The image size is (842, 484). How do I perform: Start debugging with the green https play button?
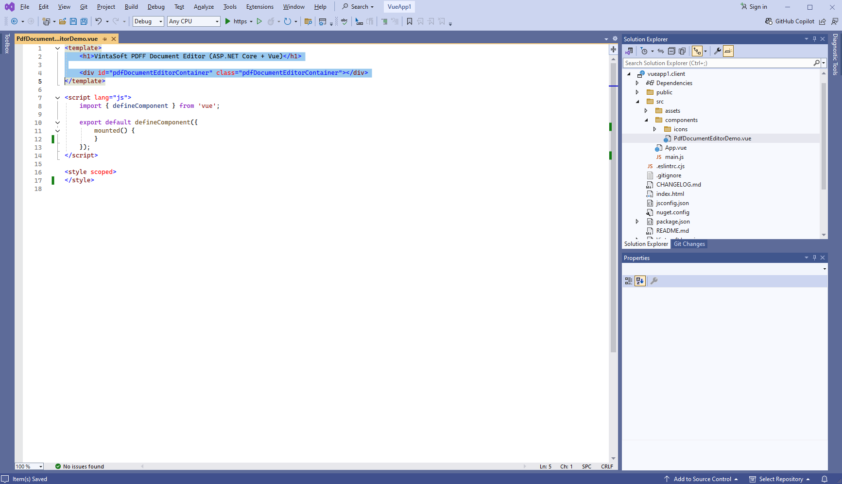tap(228, 21)
